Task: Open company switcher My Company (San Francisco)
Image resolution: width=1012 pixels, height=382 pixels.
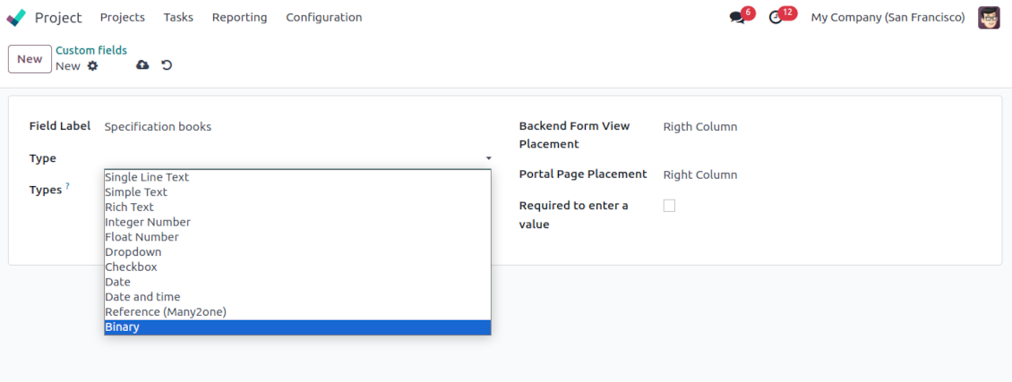Action: click(x=888, y=18)
